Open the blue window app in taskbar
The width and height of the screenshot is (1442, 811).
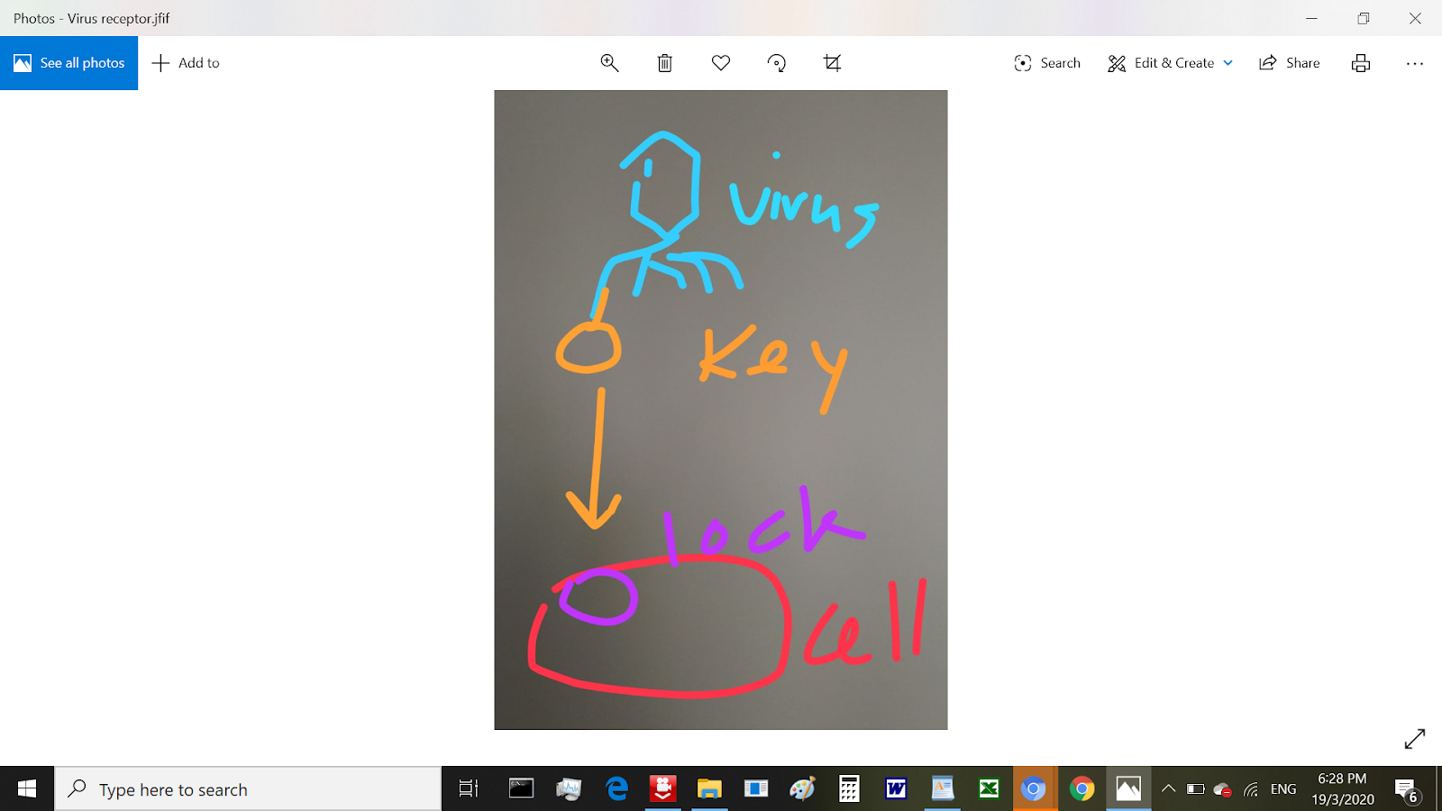756,789
